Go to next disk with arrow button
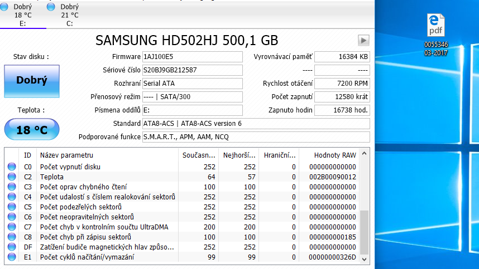Image resolution: width=479 pixels, height=269 pixels. pyautogui.click(x=363, y=40)
